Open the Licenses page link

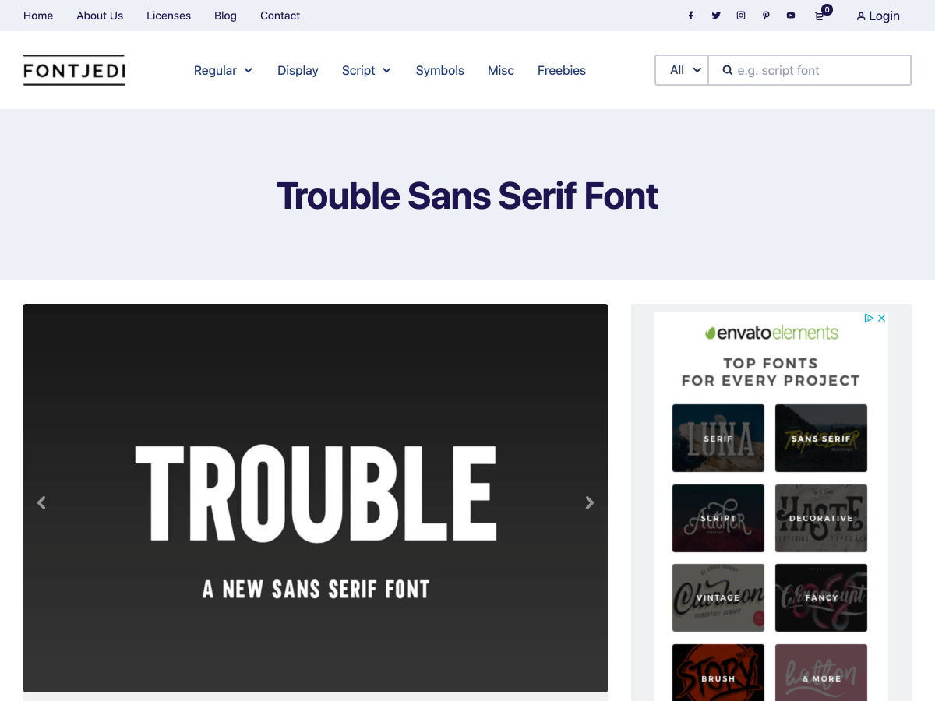[x=168, y=16]
